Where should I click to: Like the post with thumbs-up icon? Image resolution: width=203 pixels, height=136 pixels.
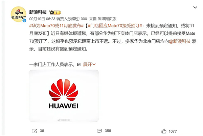[164, 131]
